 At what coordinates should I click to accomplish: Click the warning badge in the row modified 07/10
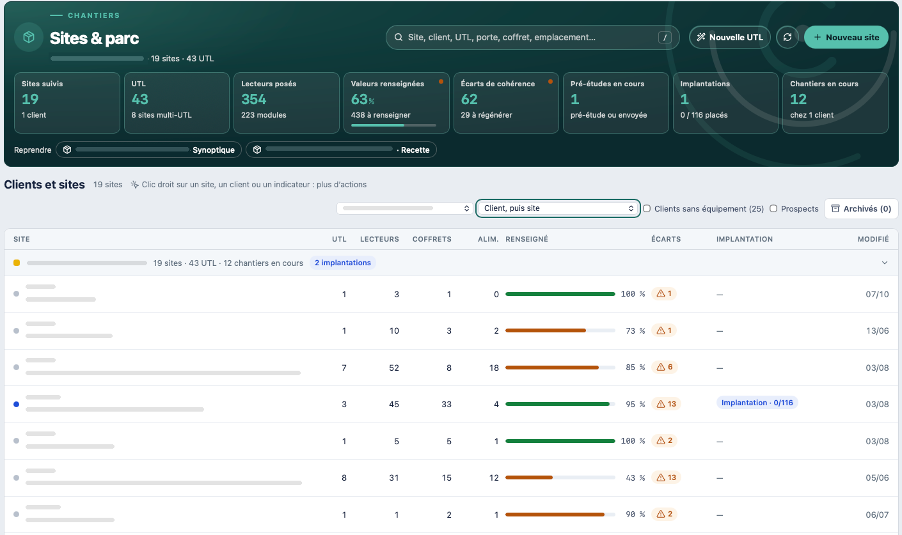pyautogui.click(x=664, y=293)
